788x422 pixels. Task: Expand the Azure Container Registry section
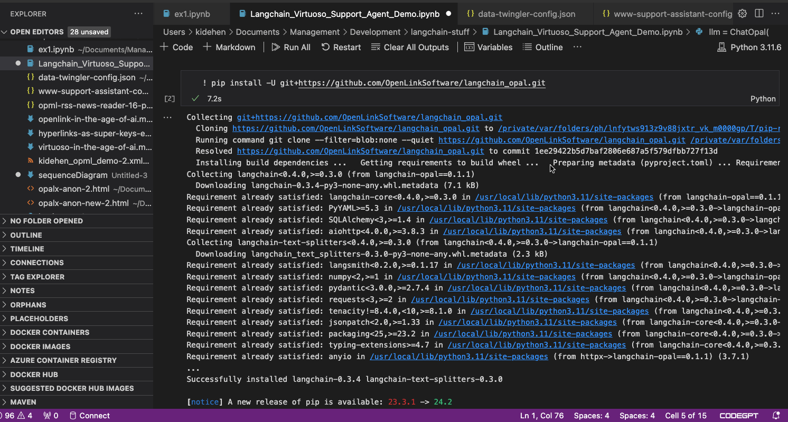(77, 360)
